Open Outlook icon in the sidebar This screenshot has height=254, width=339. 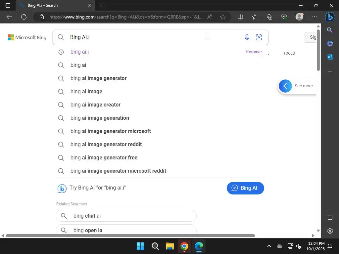point(330,57)
